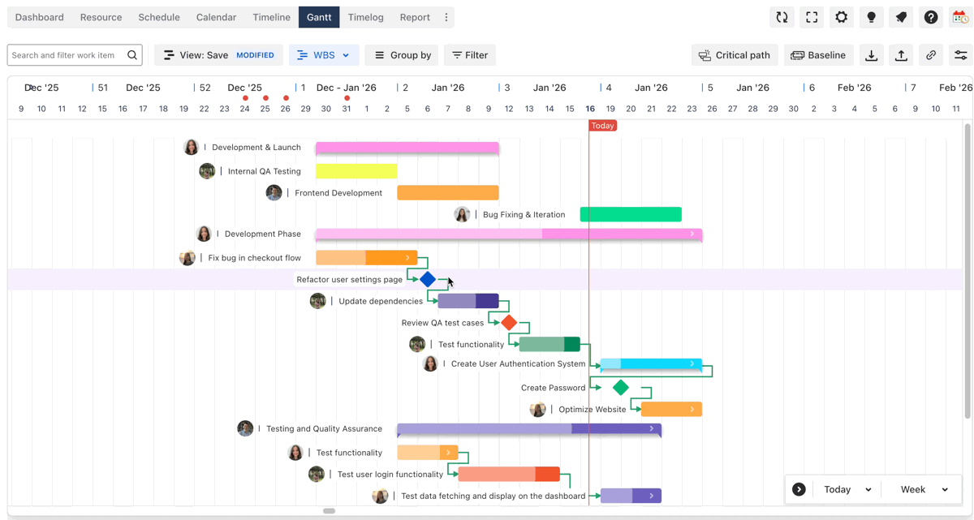This screenshot has height=520, width=974.
Task: Click the green Bug Fixing & Iteration bar
Action: [631, 214]
